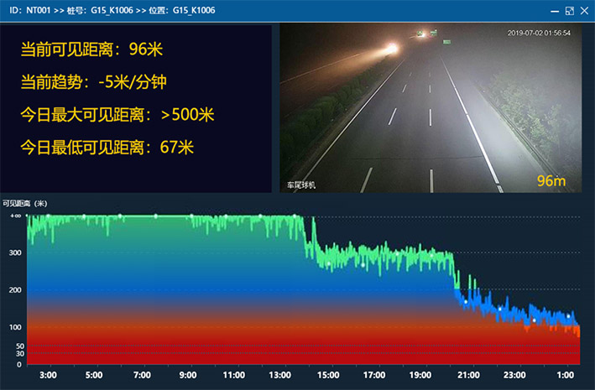595x390 pixels.
Task: Maximize the monitoring window
Action: click(570, 11)
